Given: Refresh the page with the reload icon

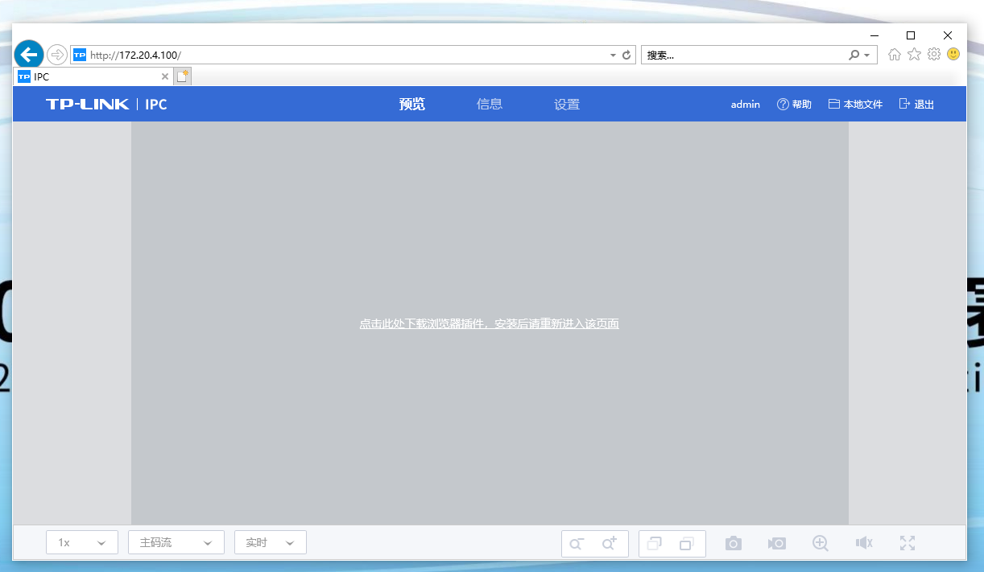Looking at the screenshot, I should 626,55.
